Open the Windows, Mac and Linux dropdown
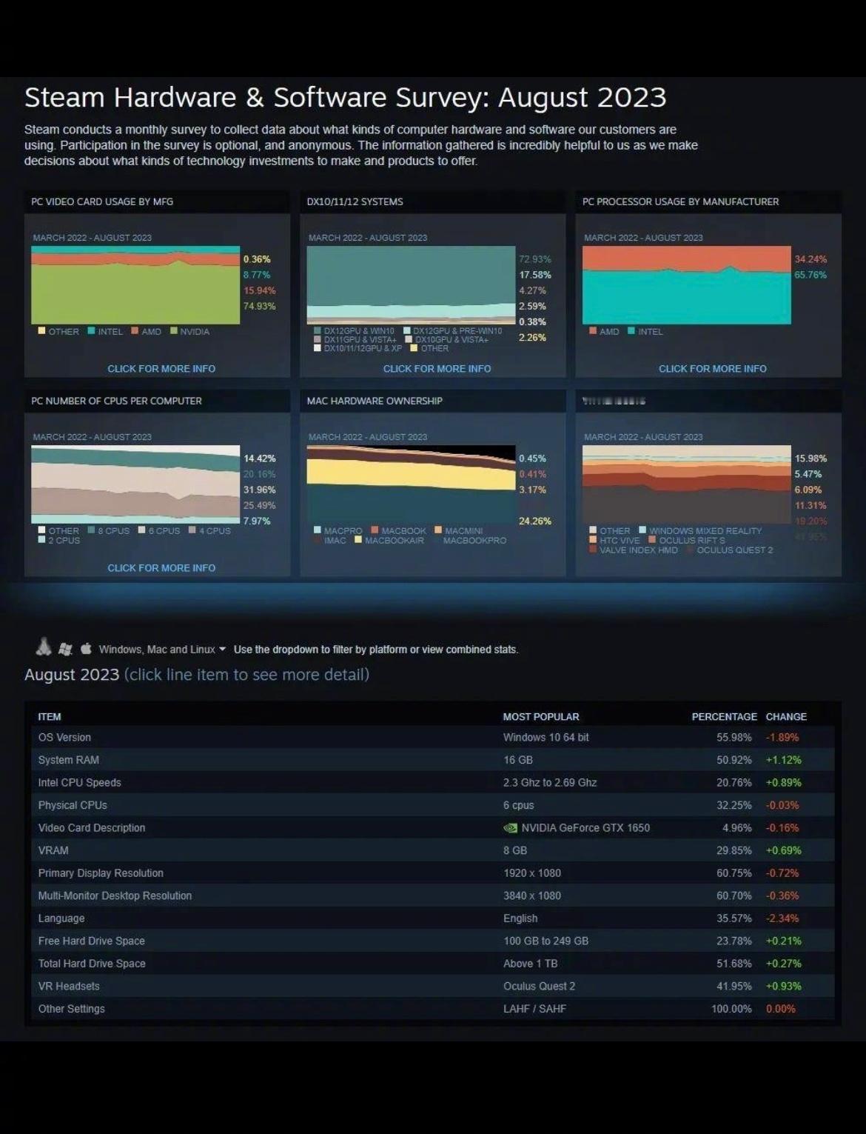This screenshot has width=866, height=1134. 162,650
